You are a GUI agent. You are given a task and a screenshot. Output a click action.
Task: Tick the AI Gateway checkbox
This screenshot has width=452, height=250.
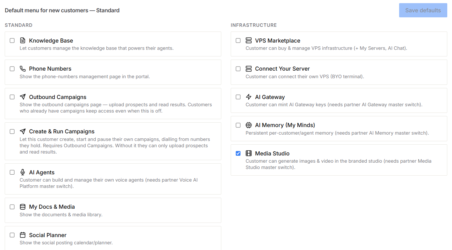tap(238, 97)
